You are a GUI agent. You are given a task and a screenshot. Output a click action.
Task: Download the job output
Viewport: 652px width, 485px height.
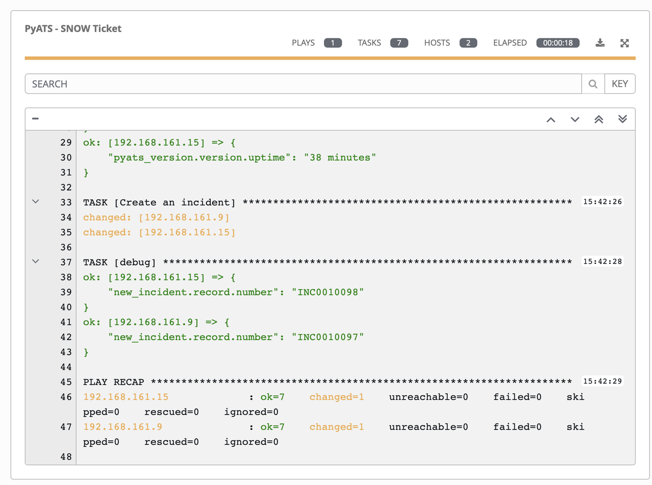click(x=600, y=43)
